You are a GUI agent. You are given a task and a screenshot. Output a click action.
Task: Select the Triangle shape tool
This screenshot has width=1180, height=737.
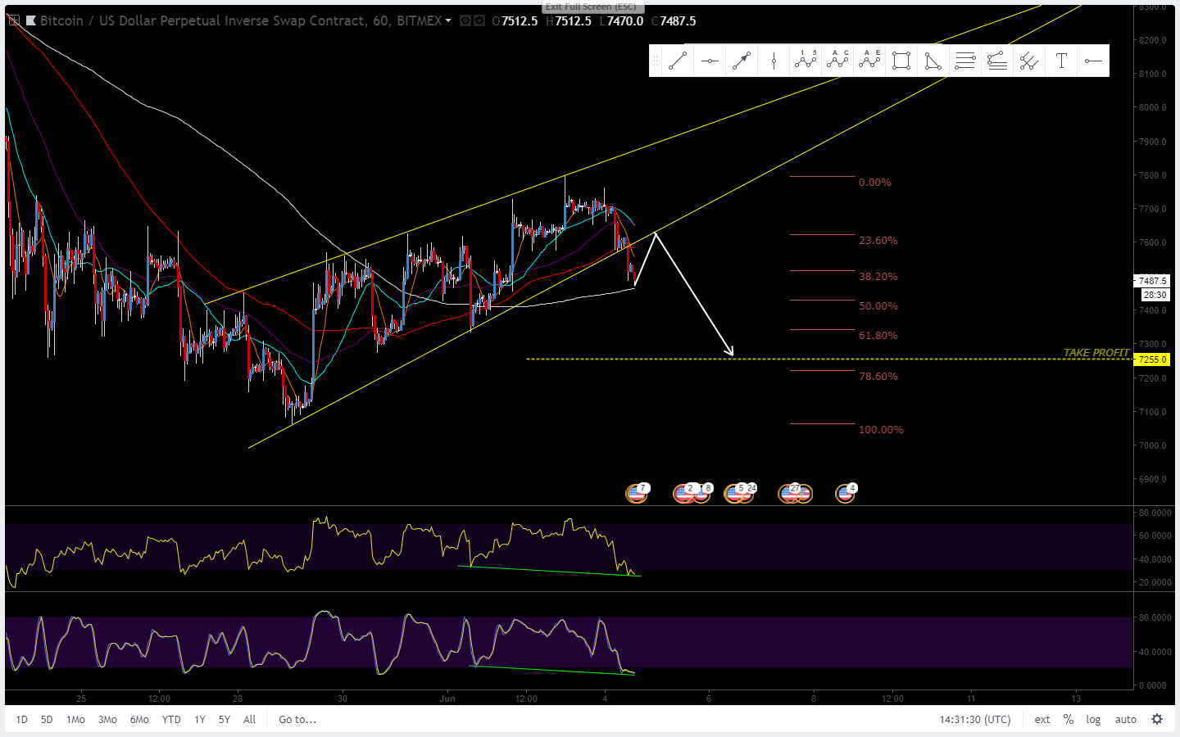933,61
